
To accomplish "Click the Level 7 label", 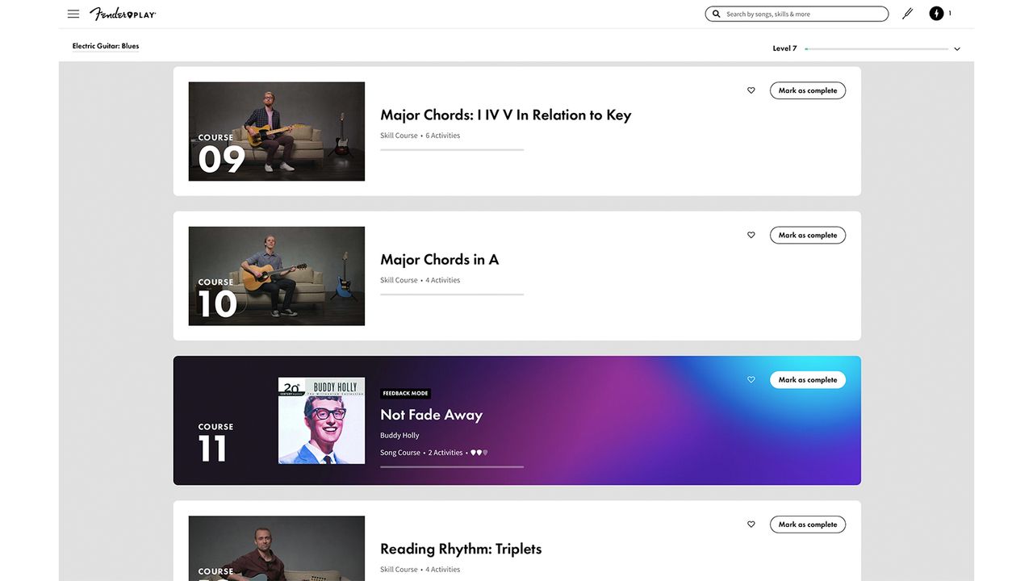I will pos(784,48).
